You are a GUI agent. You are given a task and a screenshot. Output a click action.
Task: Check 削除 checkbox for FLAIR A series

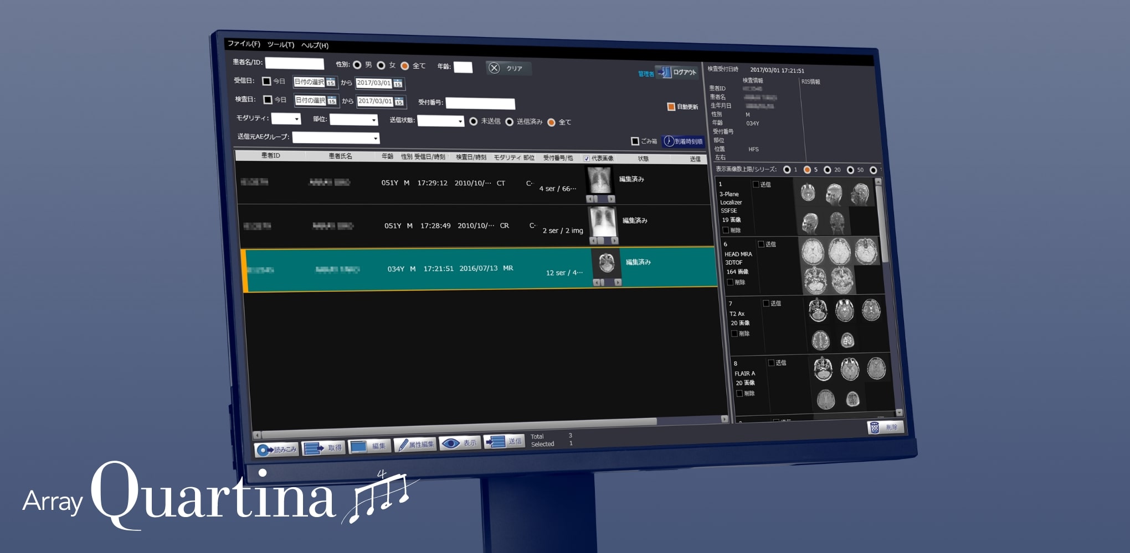739,393
